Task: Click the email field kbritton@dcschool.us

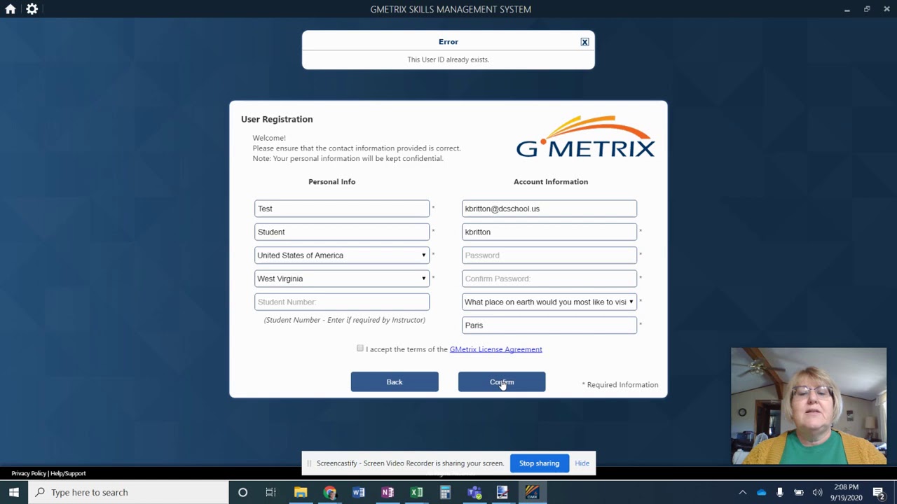Action: pyautogui.click(x=549, y=209)
